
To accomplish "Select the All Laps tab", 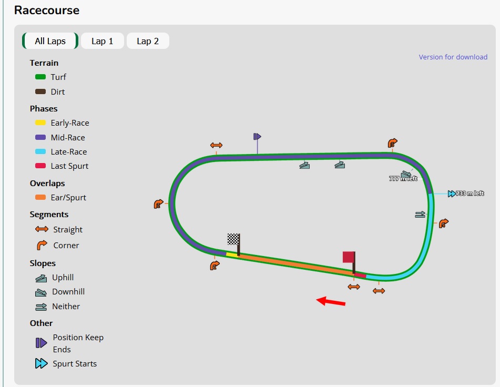I will coord(50,41).
